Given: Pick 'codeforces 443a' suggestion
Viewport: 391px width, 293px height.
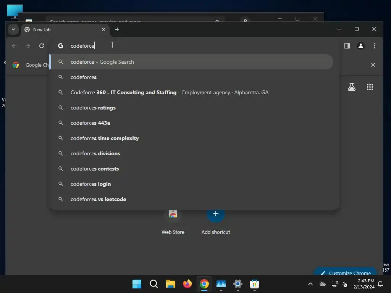Looking at the screenshot, I should [191, 123].
